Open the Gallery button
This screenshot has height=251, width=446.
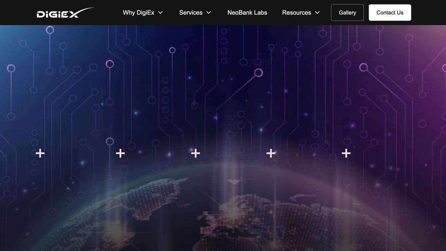(347, 13)
